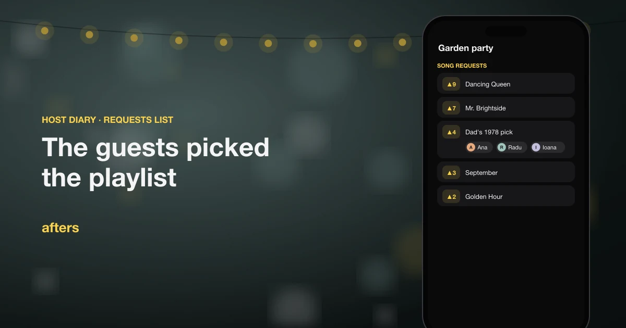The image size is (626, 328).
Task: Collapse the Dad's 1978 pick card
Action: coord(506,140)
